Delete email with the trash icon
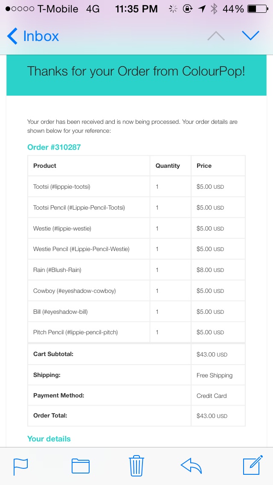 [x=136, y=465]
